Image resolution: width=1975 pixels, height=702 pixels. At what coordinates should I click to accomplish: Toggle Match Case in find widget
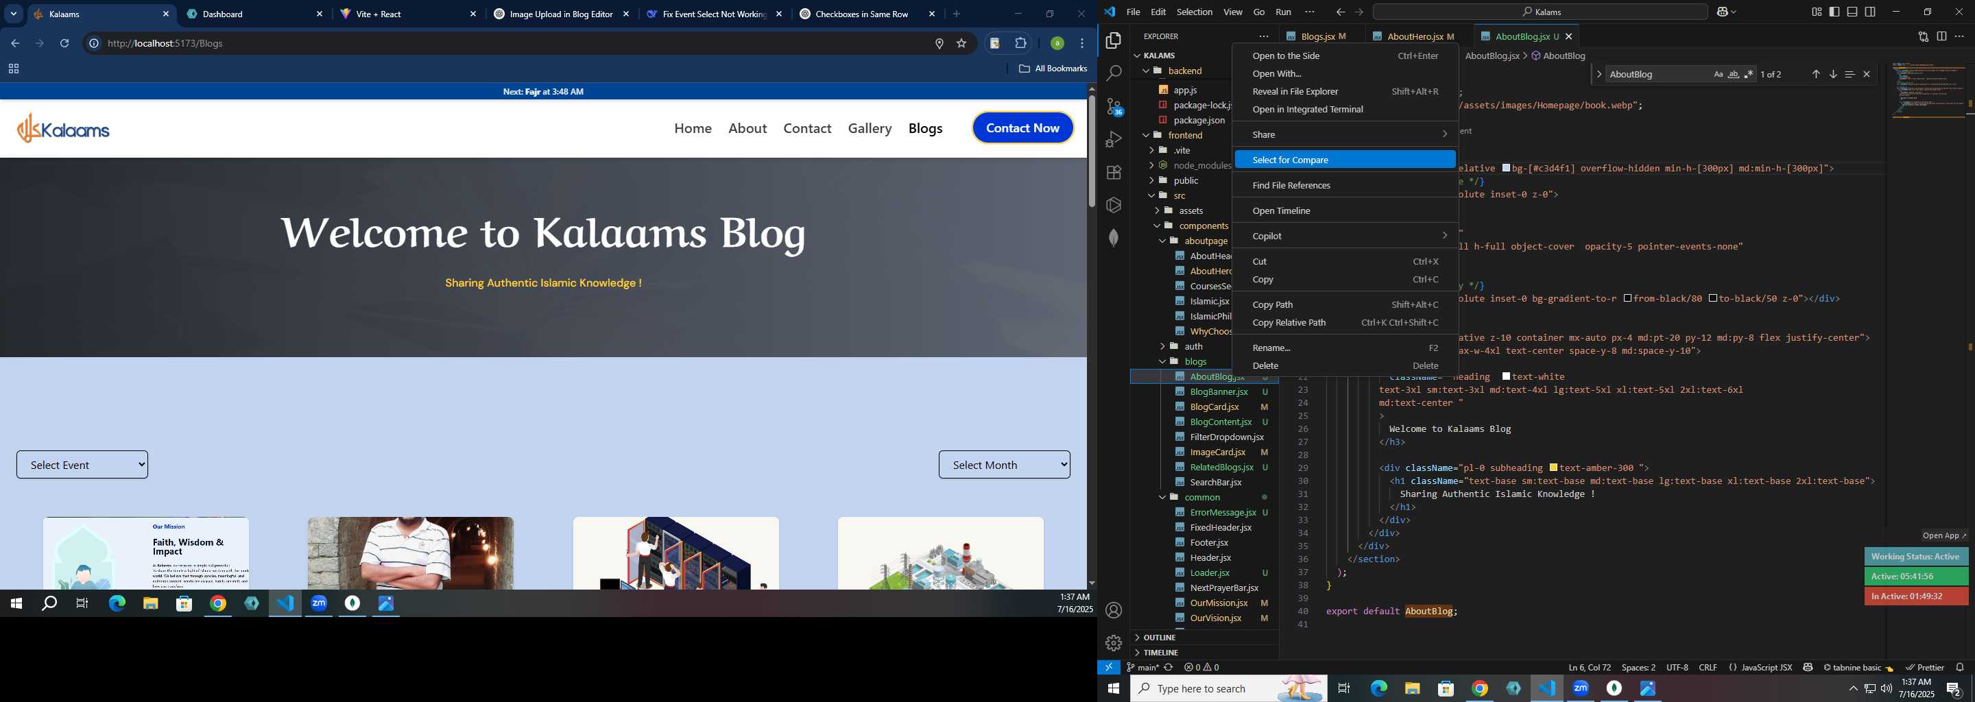[1718, 74]
